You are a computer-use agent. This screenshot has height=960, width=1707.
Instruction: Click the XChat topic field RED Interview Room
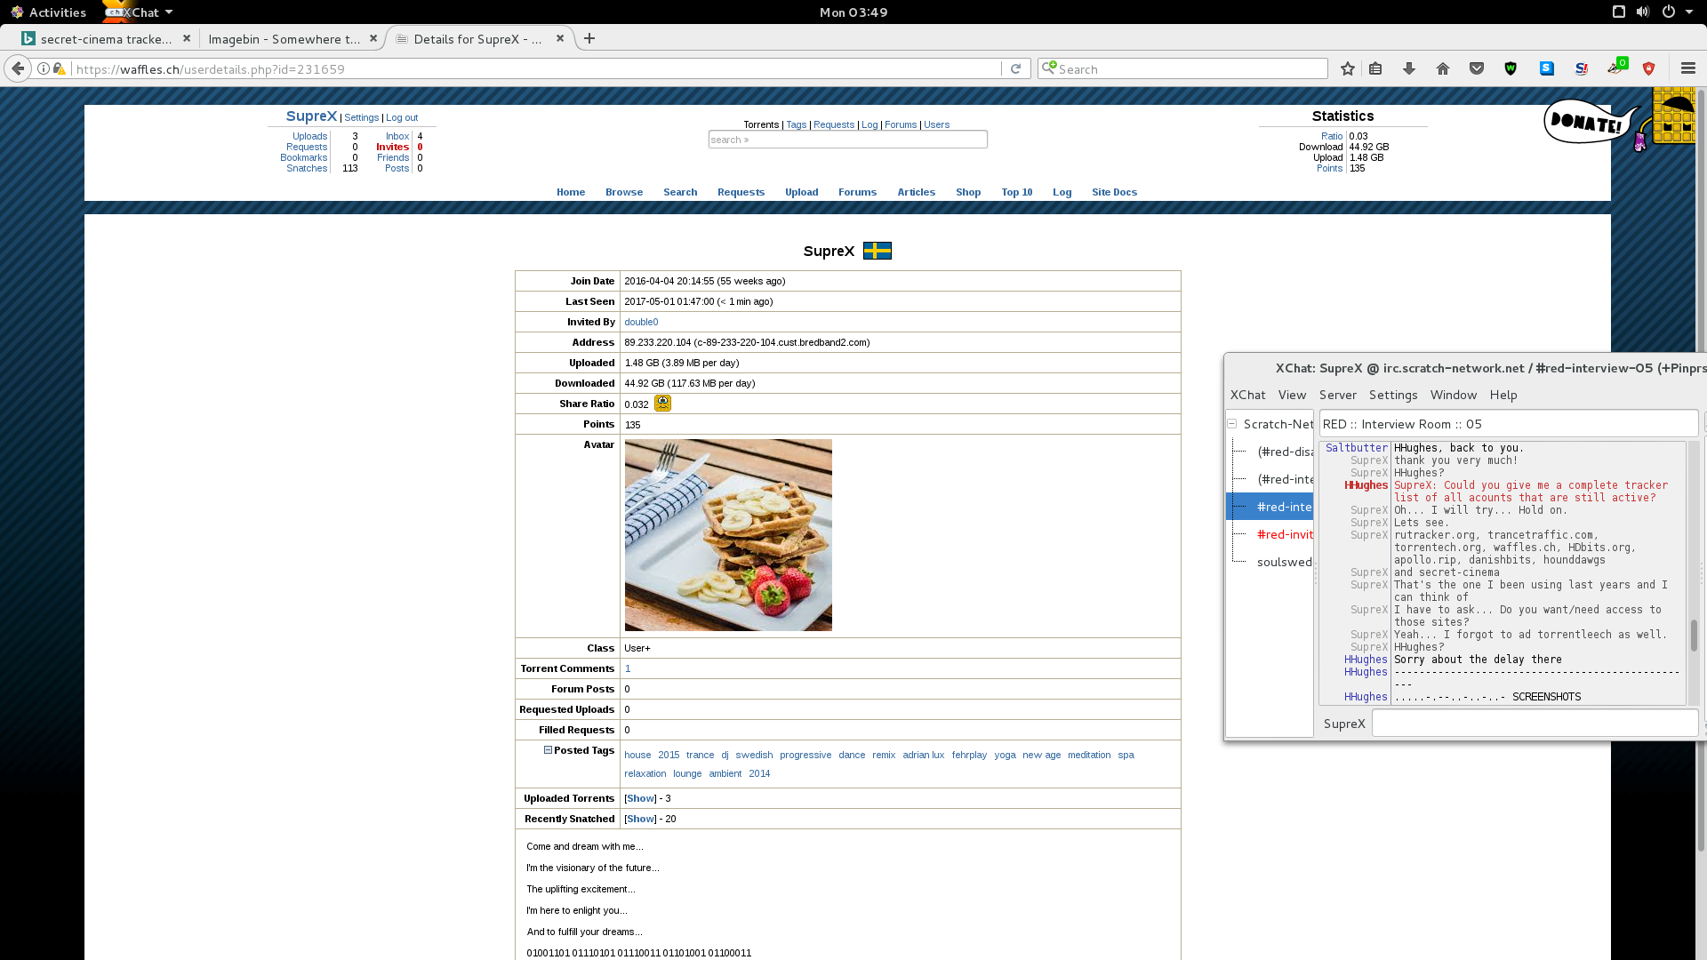click(x=1509, y=424)
